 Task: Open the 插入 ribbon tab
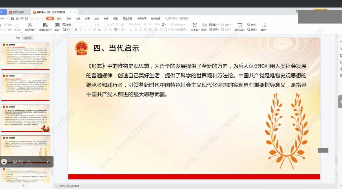[59, 19]
